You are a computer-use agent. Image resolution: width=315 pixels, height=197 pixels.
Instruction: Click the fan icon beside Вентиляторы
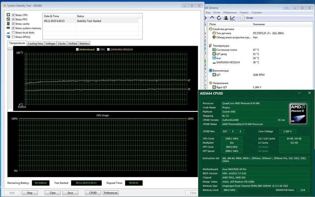[x=210, y=71]
